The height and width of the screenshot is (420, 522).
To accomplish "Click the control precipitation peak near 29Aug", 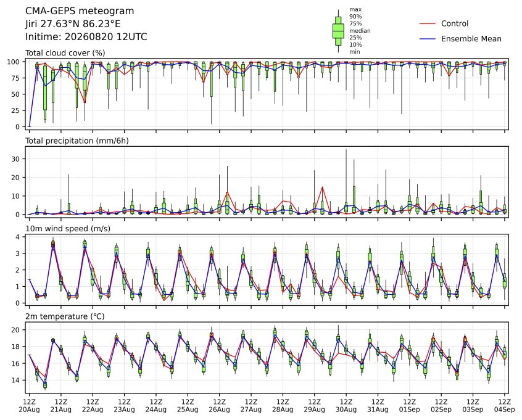I will click(x=322, y=187).
